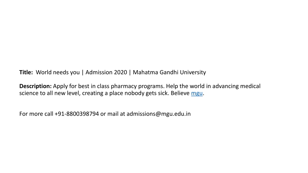Click 'Mahatma Gandhi University' in the title
308x173 pixels.
click(169, 72)
